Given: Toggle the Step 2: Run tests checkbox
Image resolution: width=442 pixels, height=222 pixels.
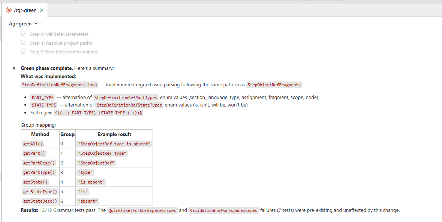Looking at the screenshot, I should click(24, 52).
